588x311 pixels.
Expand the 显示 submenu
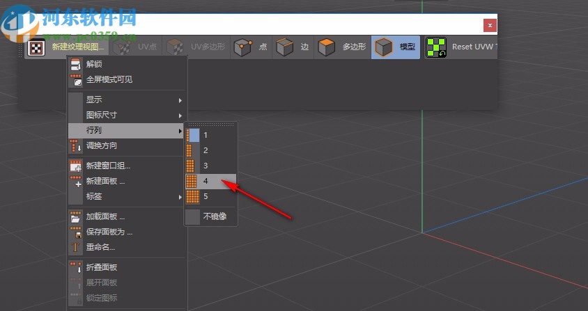127,99
